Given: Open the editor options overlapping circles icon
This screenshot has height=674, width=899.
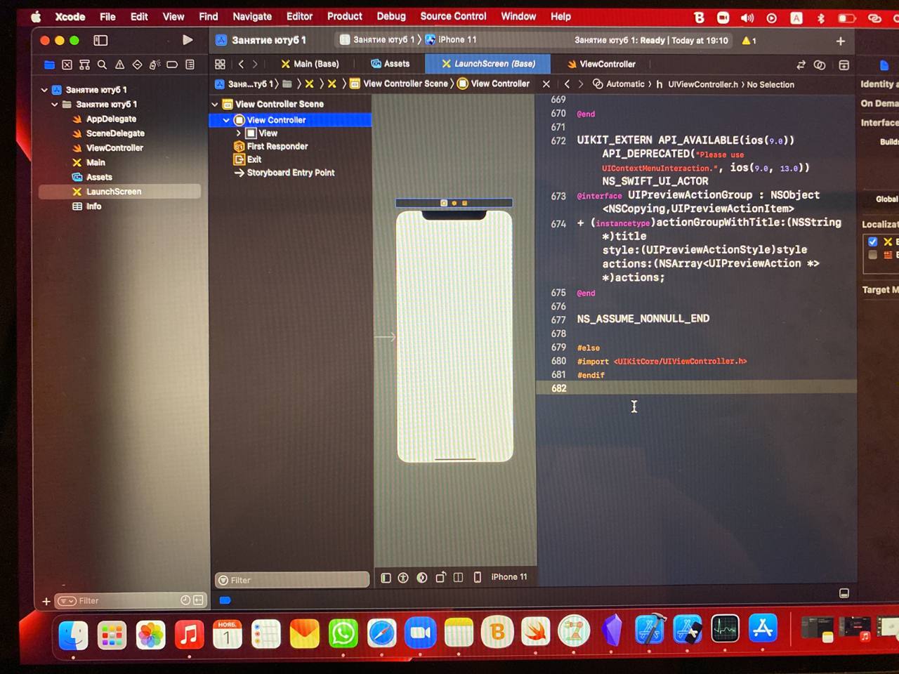Looking at the screenshot, I should tap(819, 65).
